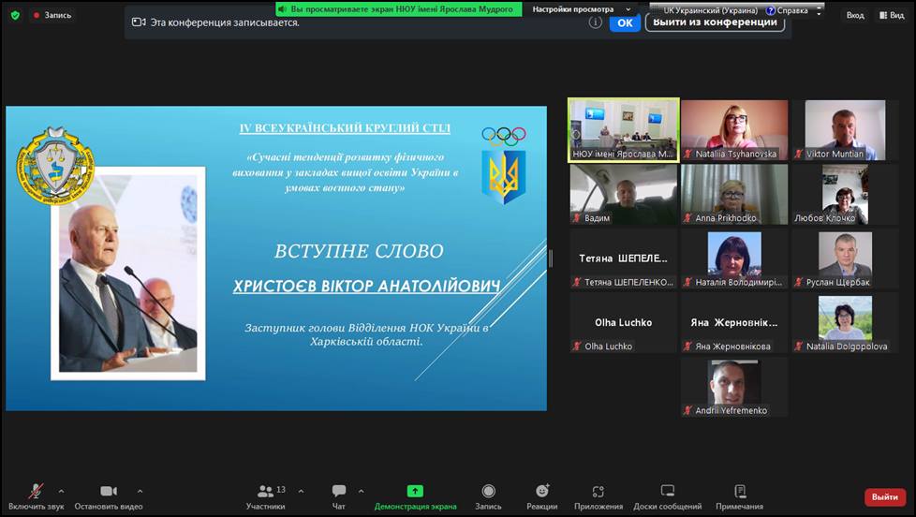916x517 pixels.
Task: Click the 'Запись' record button in toolbar
Action: click(488, 497)
